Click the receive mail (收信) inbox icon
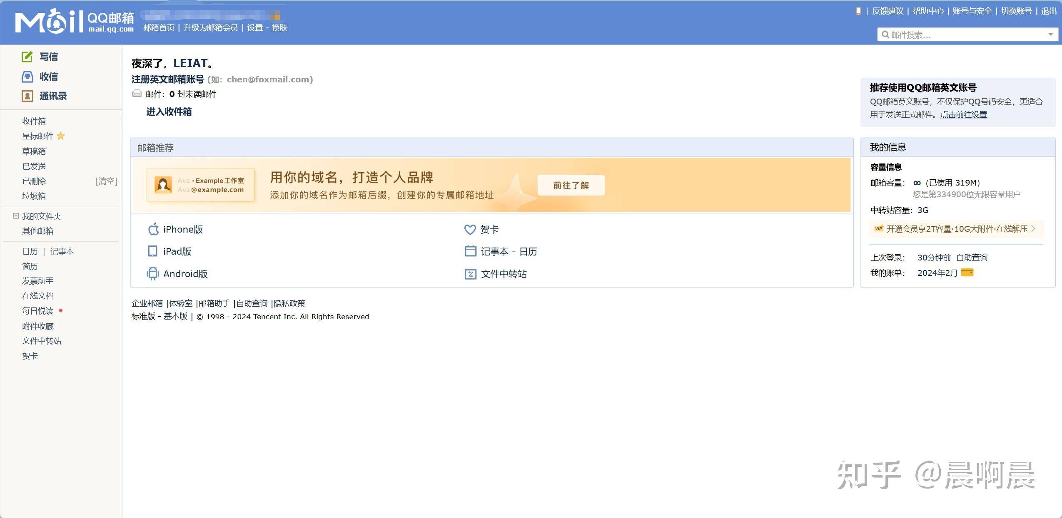The image size is (1062, 518). [27, 77]
